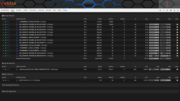
Task: Open the Docker menu tab
Action: tap(48, 10)
